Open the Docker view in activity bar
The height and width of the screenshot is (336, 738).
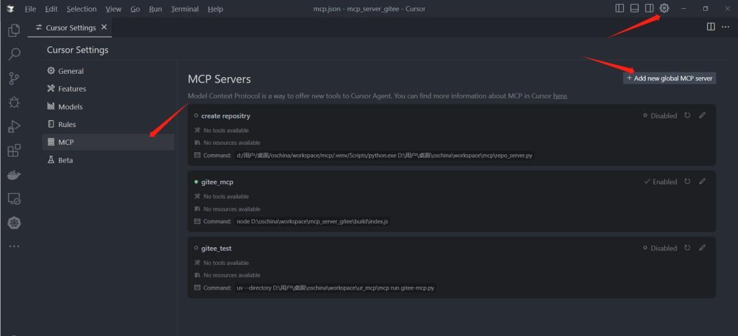[x=14, y=175]
